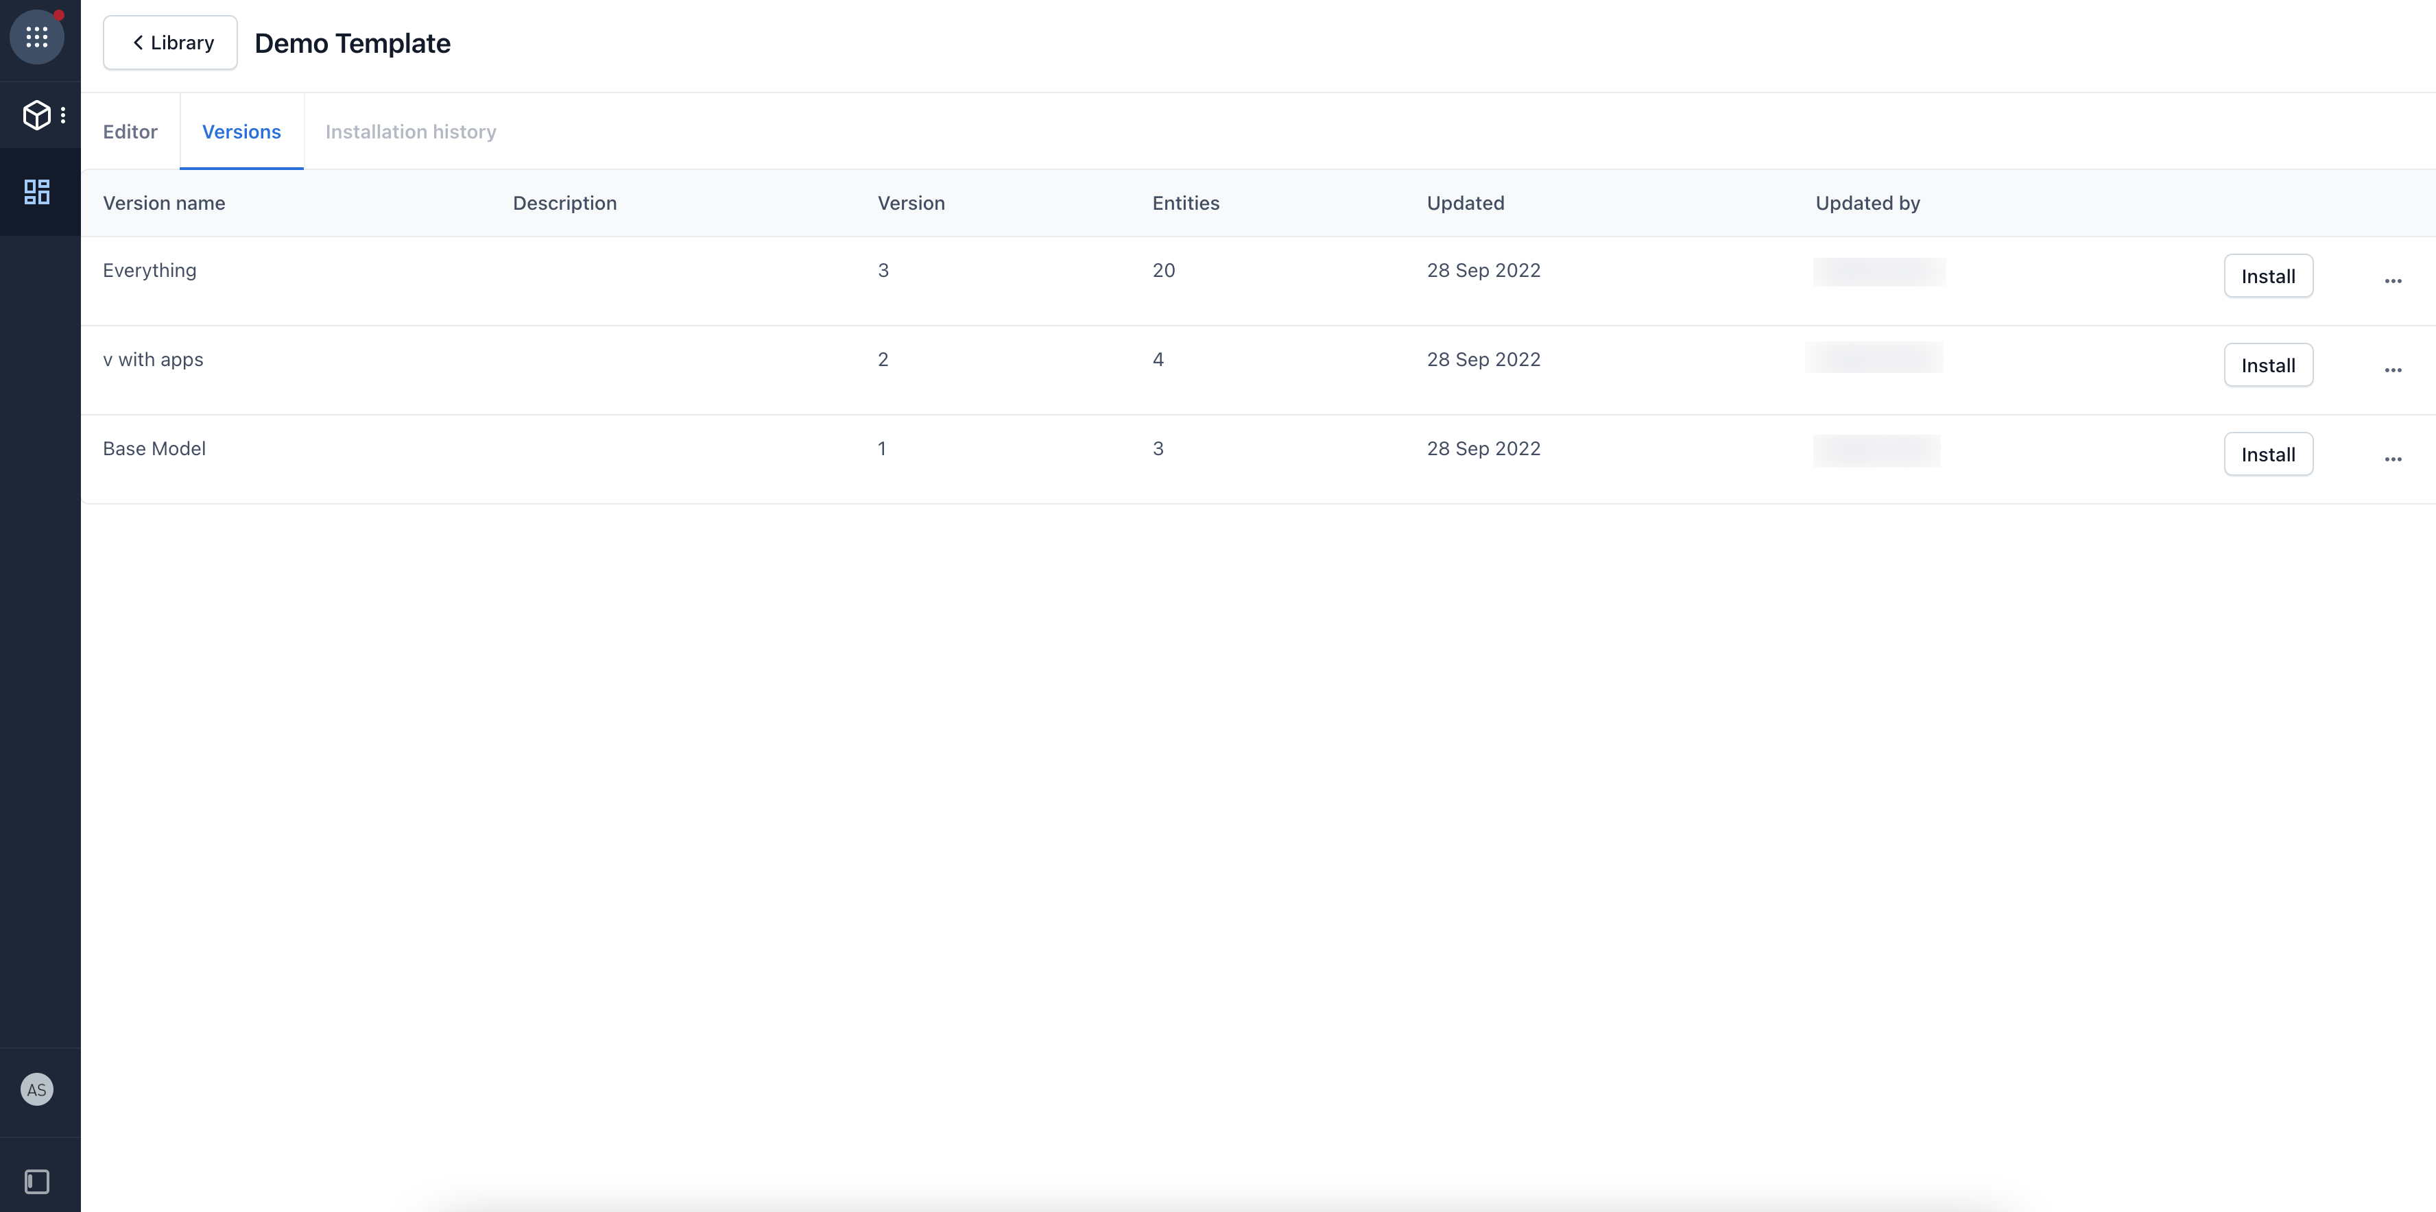Select the Base Model version name
The height and width of the screenshot is (1212, 2436).
[x=154, y=449]
